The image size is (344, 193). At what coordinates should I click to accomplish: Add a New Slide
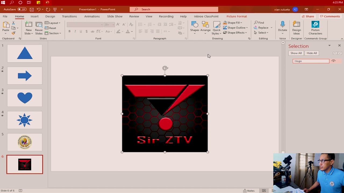(x=29, y=28)
